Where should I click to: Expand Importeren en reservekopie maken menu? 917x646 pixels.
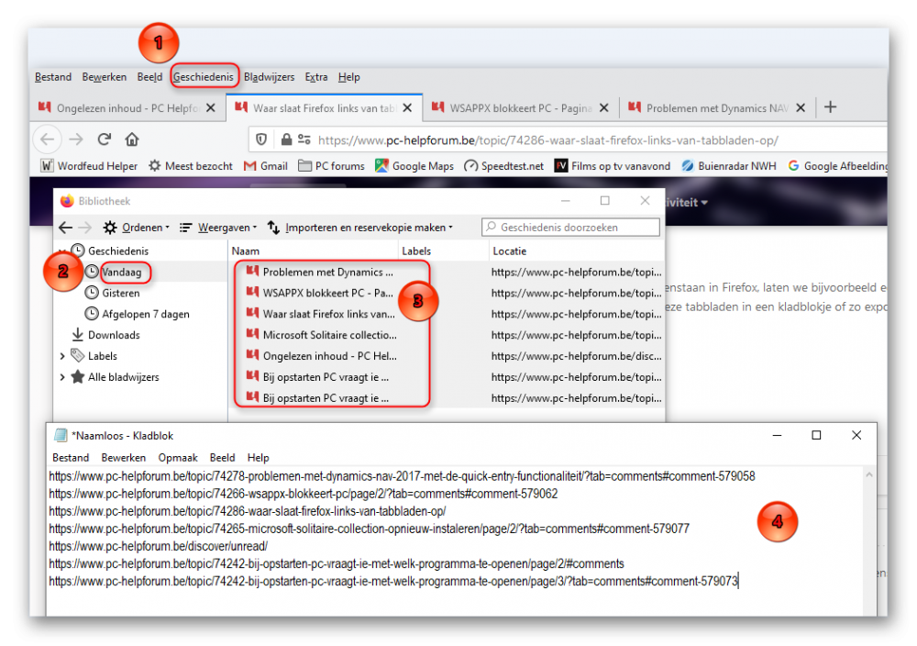click(360, 227)
